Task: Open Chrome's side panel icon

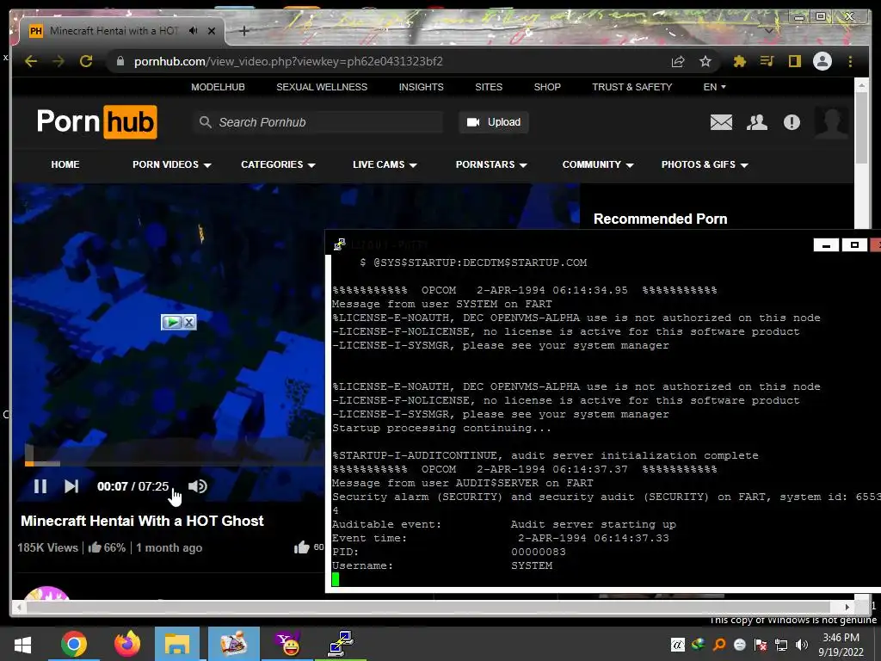Action: [x=794, y=61]
